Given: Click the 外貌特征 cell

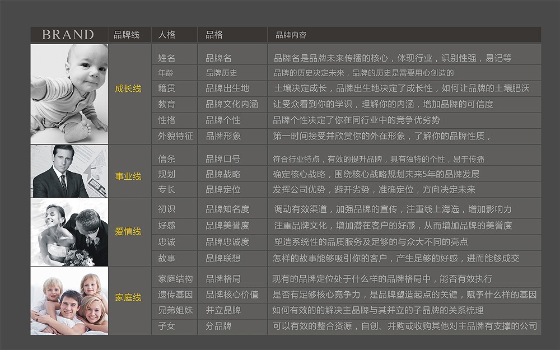Looking at the screenshot, I should point(175,136).
